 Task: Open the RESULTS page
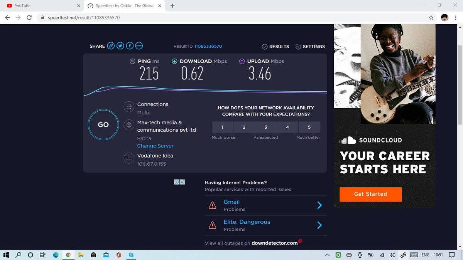pos(275,47)
